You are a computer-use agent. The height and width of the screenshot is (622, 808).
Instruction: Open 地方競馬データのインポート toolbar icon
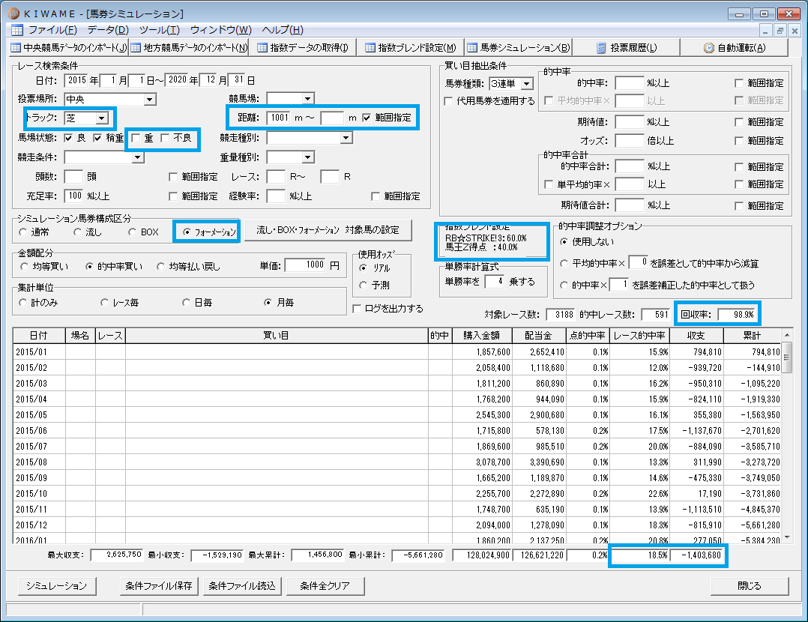[x=136, y=48]
